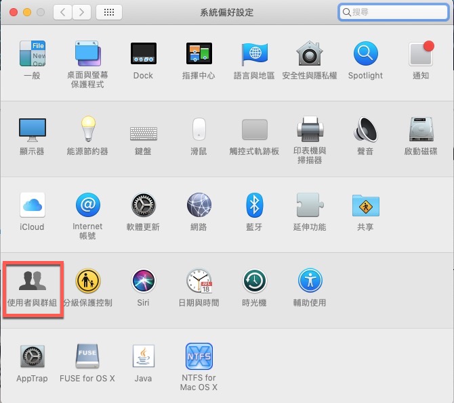Go forward with the right arrow button
This screenshot has width=454, height=403.
(x=81, y=12)
